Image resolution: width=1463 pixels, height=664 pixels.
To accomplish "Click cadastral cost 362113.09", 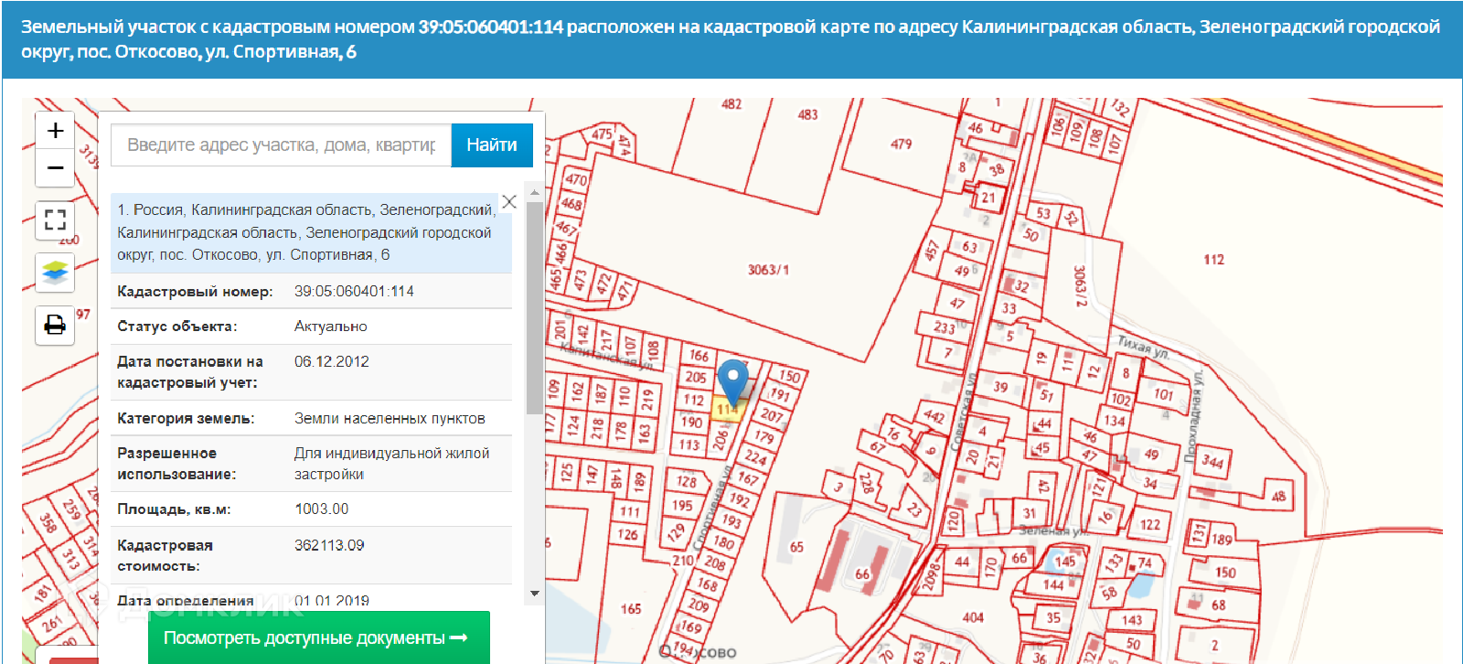I will (x=329, y=545).
